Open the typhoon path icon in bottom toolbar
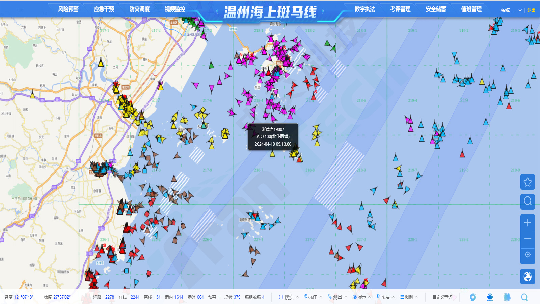Screen dimensions: 540x304 point(474,297)
